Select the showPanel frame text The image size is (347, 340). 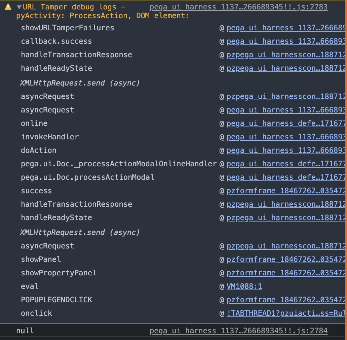click(41, 259)
